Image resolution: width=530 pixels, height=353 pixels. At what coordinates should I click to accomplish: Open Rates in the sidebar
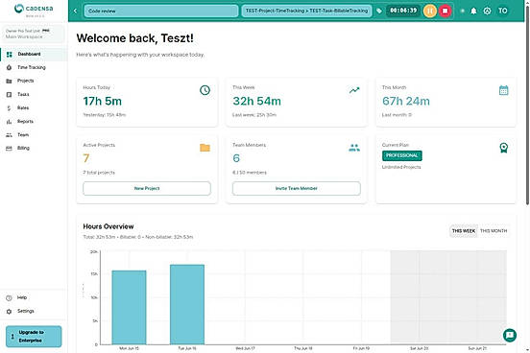point(34,107)
